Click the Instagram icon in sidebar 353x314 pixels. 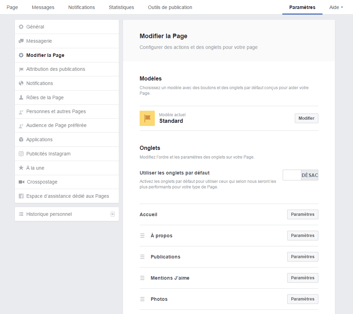[x=21, y=154]
